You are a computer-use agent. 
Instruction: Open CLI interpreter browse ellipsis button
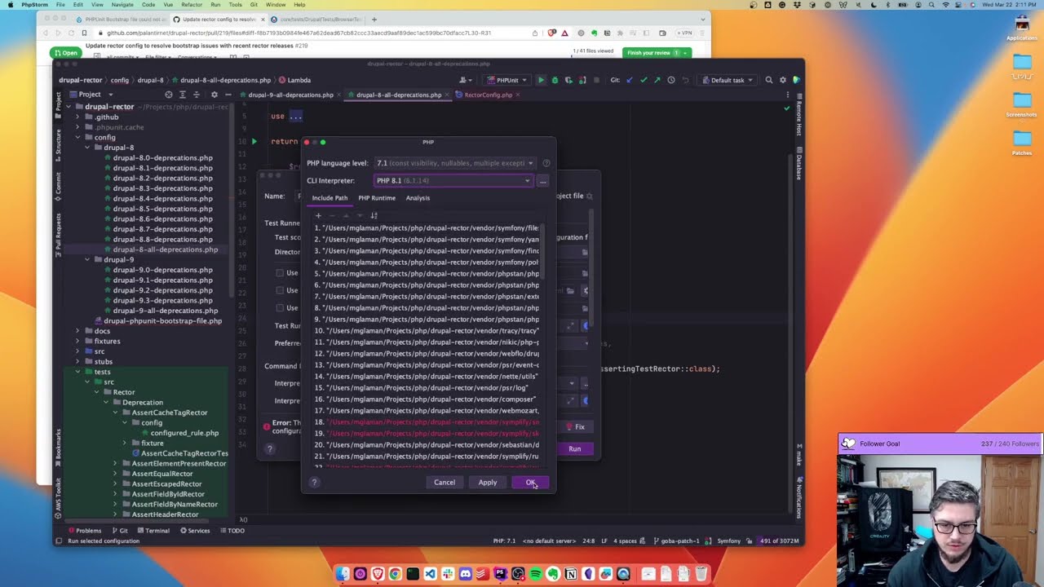point(542,181)
